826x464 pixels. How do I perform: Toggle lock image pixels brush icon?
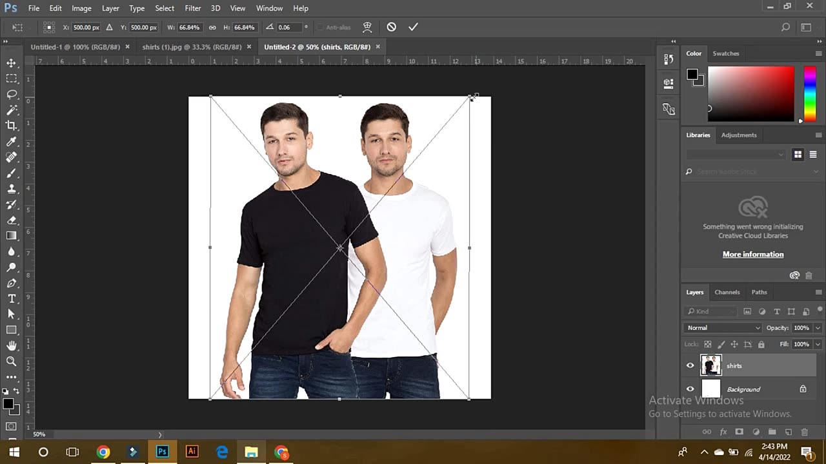pos(721,345)
